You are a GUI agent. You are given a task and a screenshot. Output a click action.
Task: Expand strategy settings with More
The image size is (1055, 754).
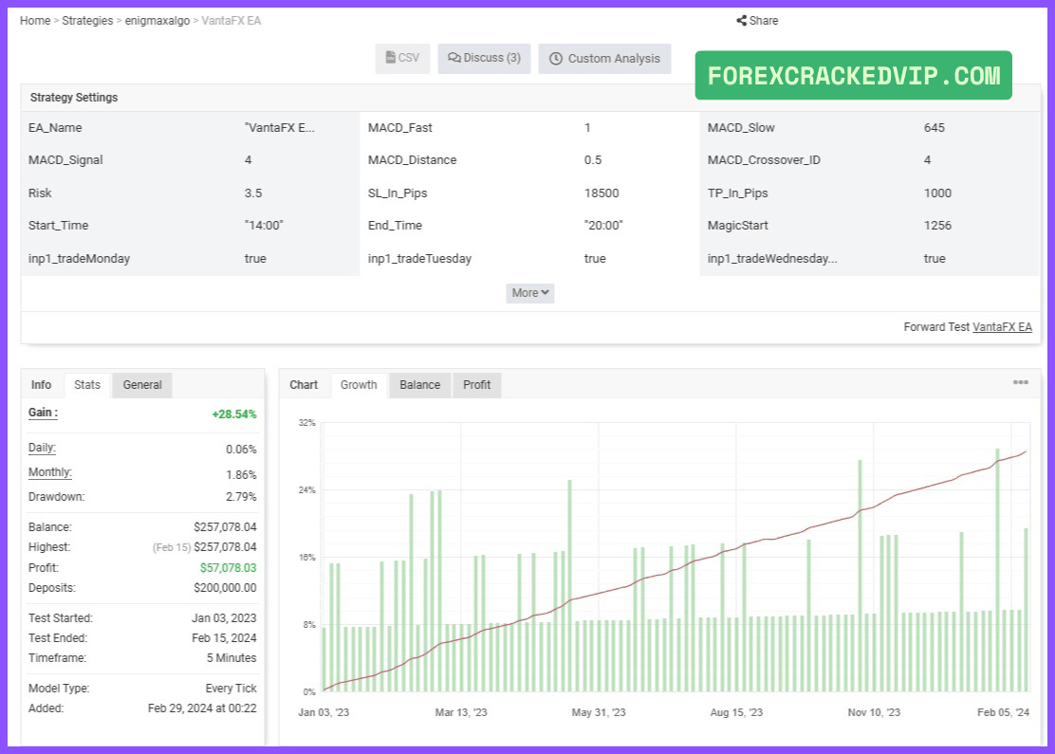click(x=530, y=292)
